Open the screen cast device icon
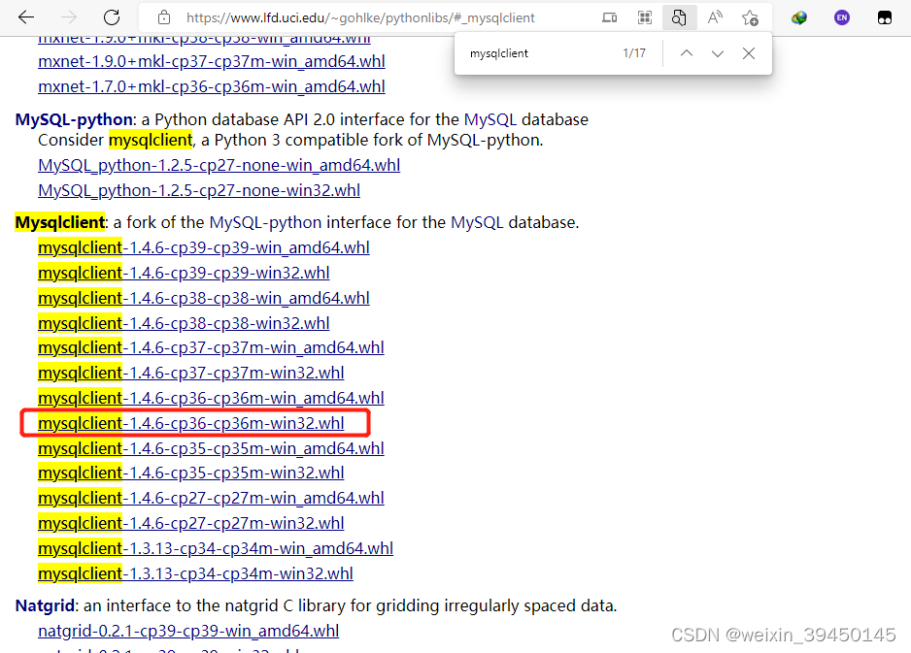This screenshot has height=653, width=911. (610, 18)
